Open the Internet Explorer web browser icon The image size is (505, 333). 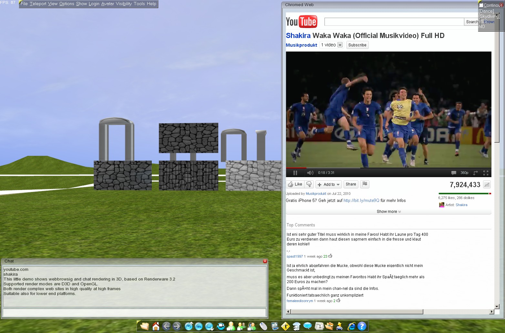point(351,326)
